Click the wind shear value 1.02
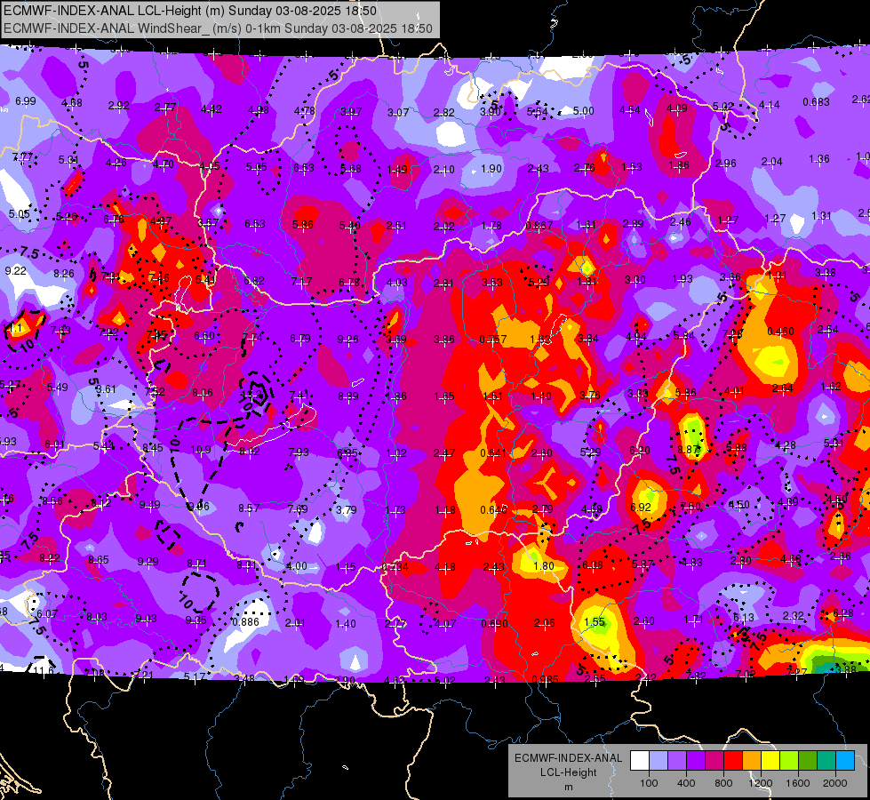 coord(396,453)
